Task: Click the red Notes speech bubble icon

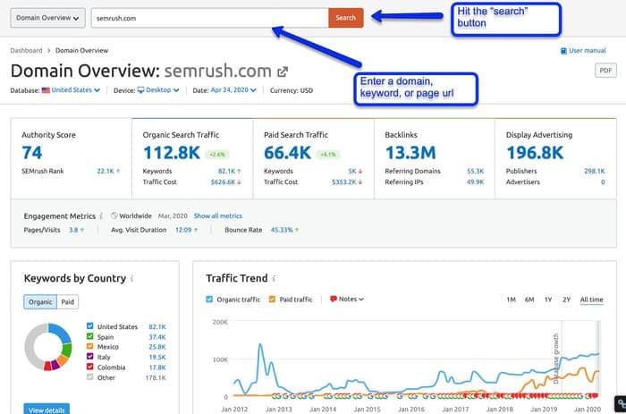Action: 334,299
